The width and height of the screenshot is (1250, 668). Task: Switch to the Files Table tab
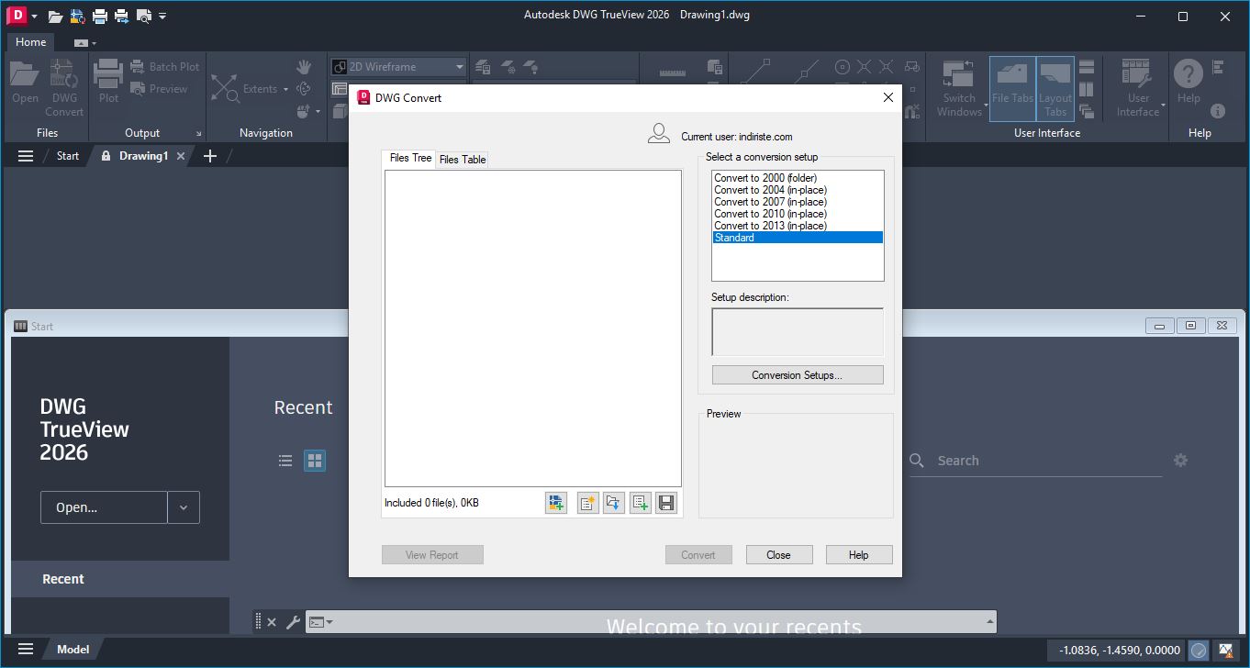(463, 160)
